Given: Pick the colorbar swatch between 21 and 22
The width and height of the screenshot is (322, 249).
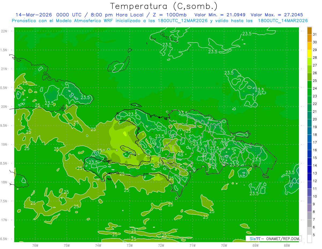Looking at the screenshot, I should (309, 107).
